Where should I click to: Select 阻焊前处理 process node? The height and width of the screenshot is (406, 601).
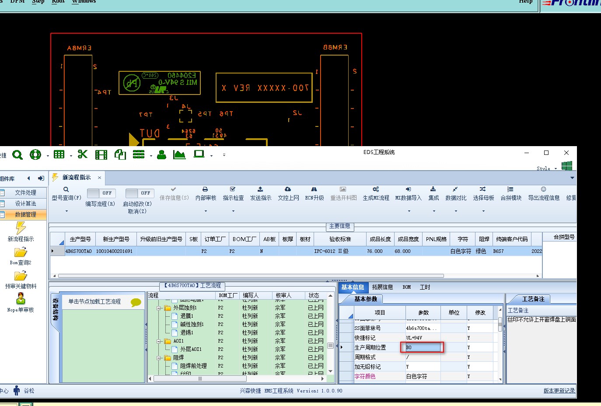click(x=193, y=366)
